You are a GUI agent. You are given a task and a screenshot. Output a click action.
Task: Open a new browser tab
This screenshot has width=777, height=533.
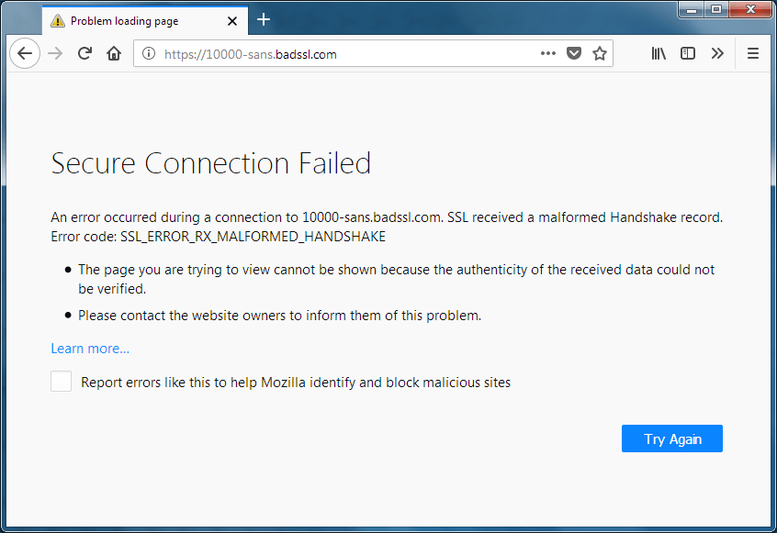(264, 19)
